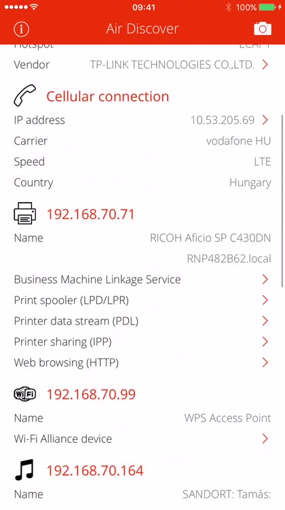Tap the 192.168.70.71 printer heading

(x=90, y=214)
